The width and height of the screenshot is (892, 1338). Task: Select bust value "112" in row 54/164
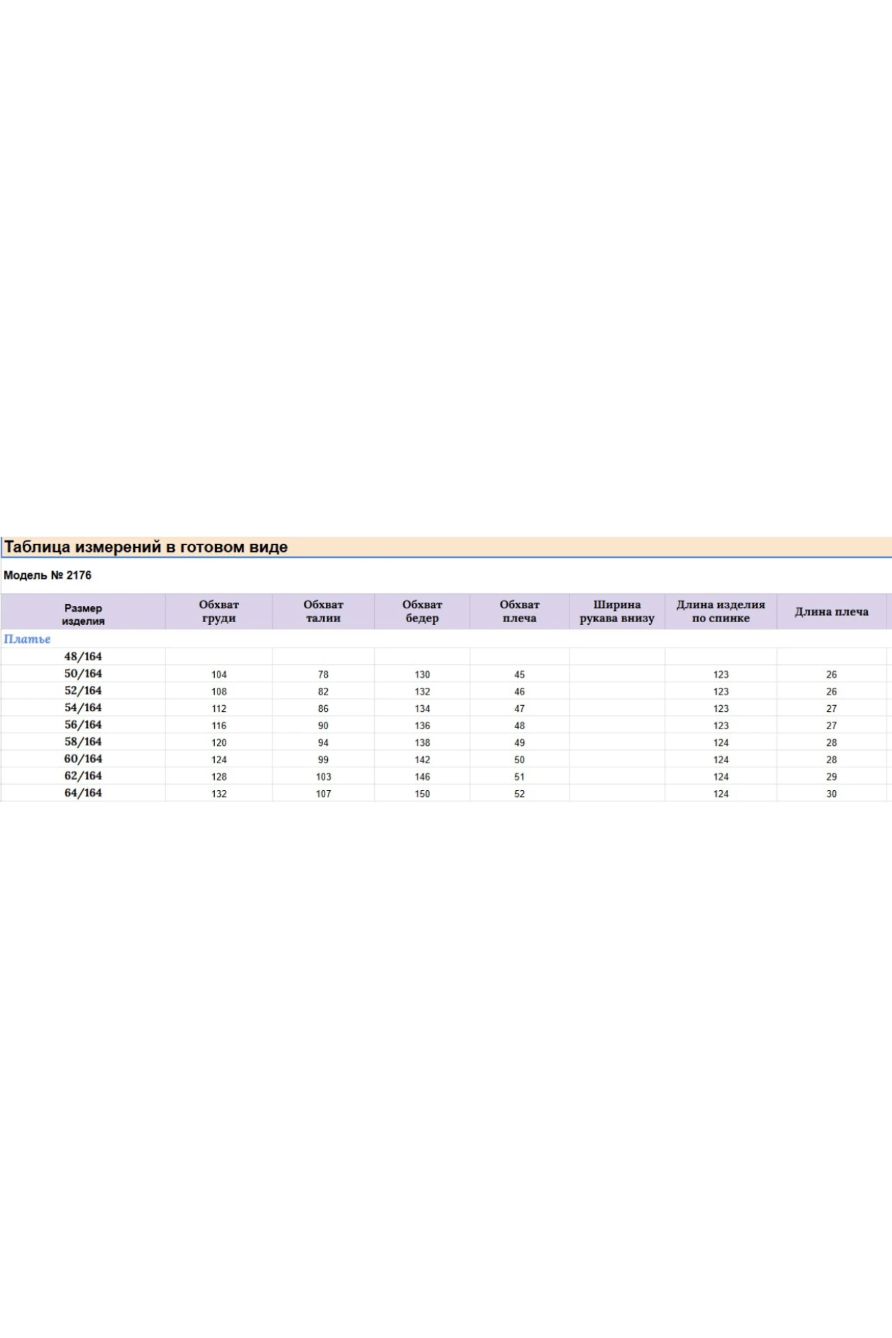(x=219, y=709)
